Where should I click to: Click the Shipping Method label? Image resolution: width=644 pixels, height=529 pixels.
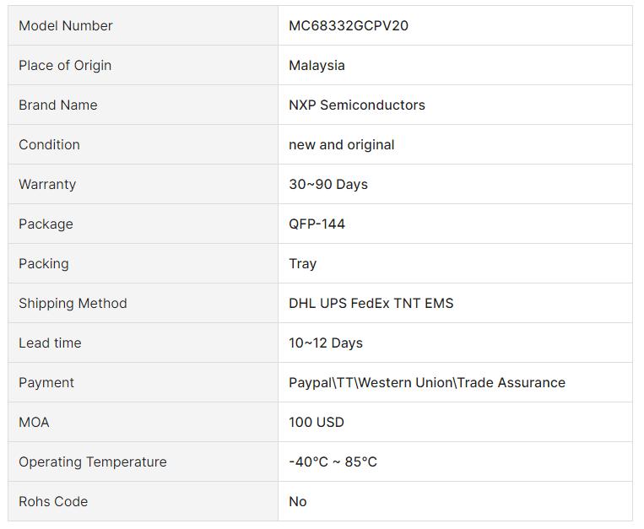73,303
